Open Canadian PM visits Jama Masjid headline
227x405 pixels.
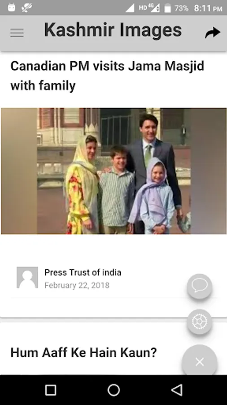[x=107, y=76]
